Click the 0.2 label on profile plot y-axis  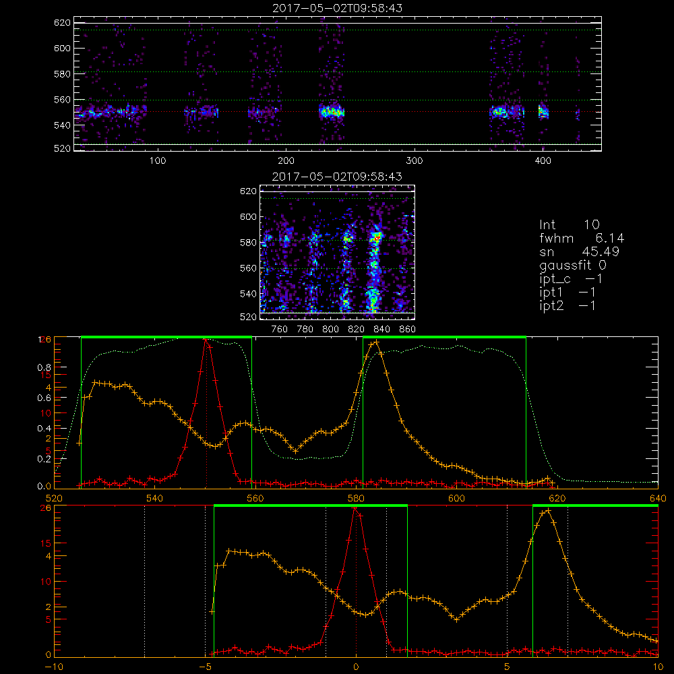(x=46, y=459)
